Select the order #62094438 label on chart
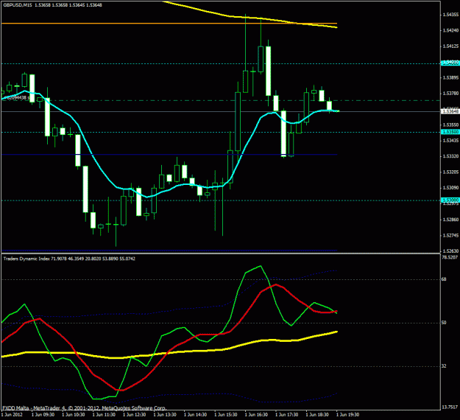The image size is (460, 420). [x=15, y=97]
